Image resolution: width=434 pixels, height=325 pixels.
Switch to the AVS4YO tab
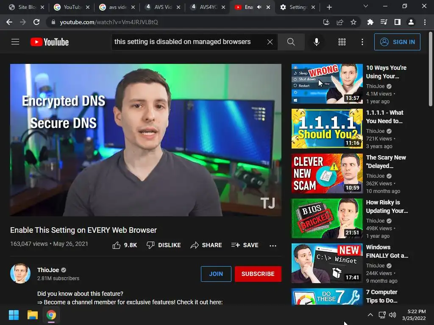click(x=208, y=7)
